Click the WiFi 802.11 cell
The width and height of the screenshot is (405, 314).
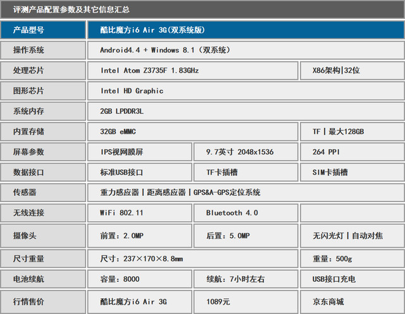pos(140,213)
